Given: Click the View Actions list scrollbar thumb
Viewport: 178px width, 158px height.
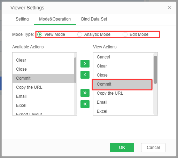Looking at the screenshot, I should point(155,70).
